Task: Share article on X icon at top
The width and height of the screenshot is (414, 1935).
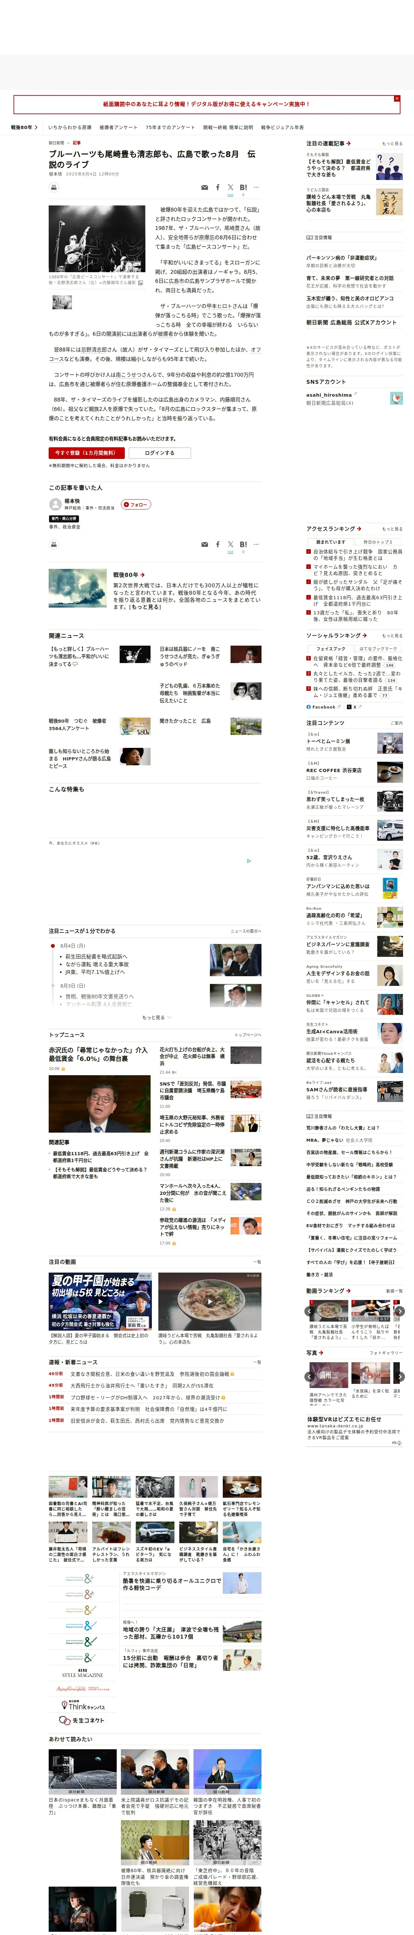Action: point(231,187)
